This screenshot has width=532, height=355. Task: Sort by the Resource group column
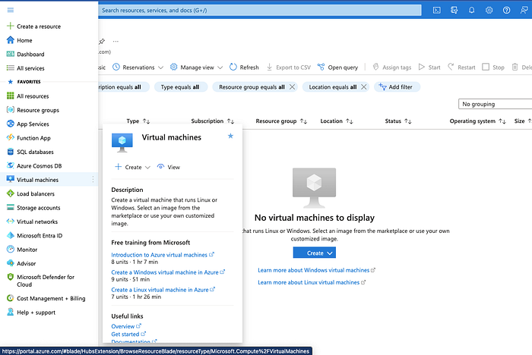(x=281, y=121)
